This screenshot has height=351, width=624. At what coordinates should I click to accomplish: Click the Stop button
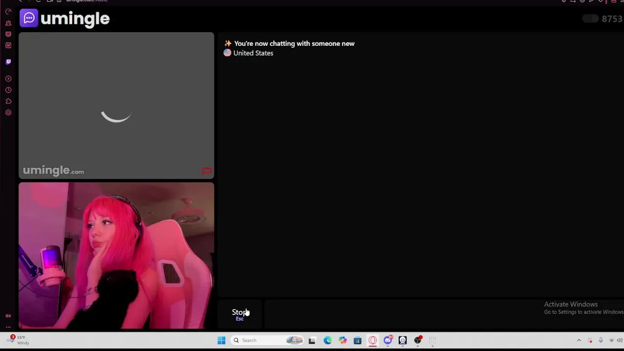tap(240, 314)
